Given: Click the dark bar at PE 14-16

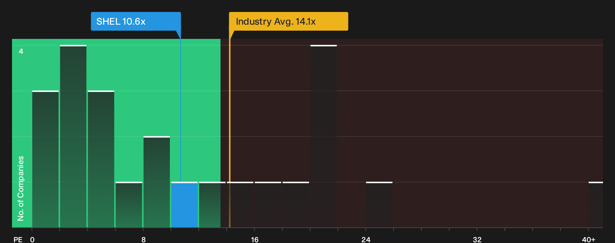Looking at the screenshot, I should pos(240,204).
